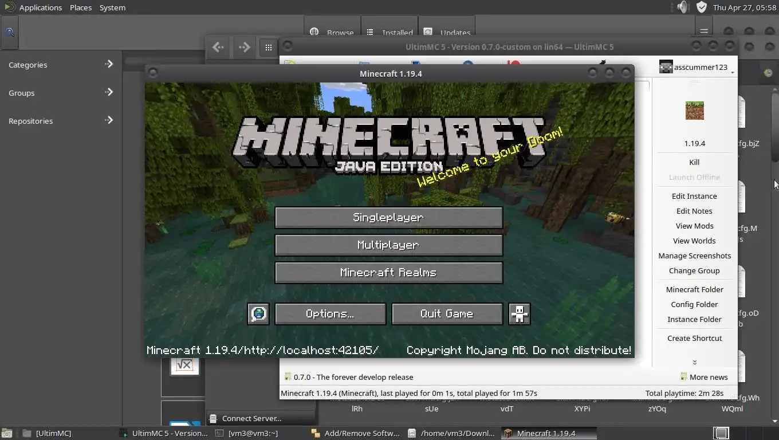Click the last played status bar text
Viewport: 779px width, 440px height.
pos(409,393)
